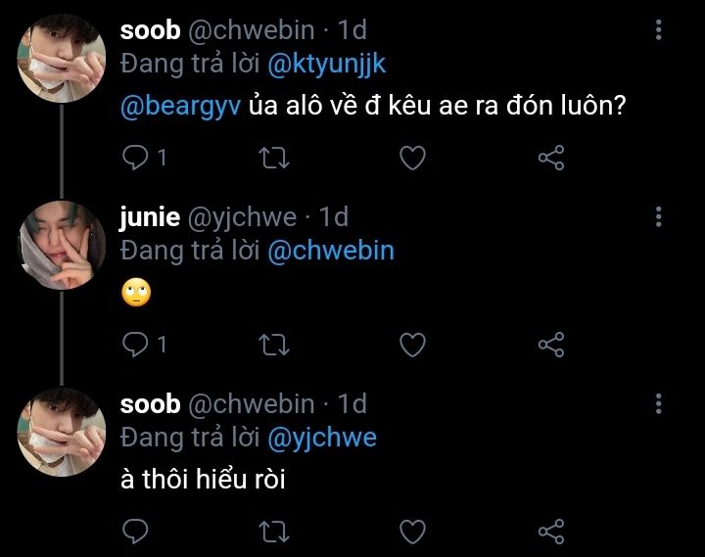Like soob's tweet mentioning @beargyv
This screenshot has height=557, width=705.
coord(413,158)
